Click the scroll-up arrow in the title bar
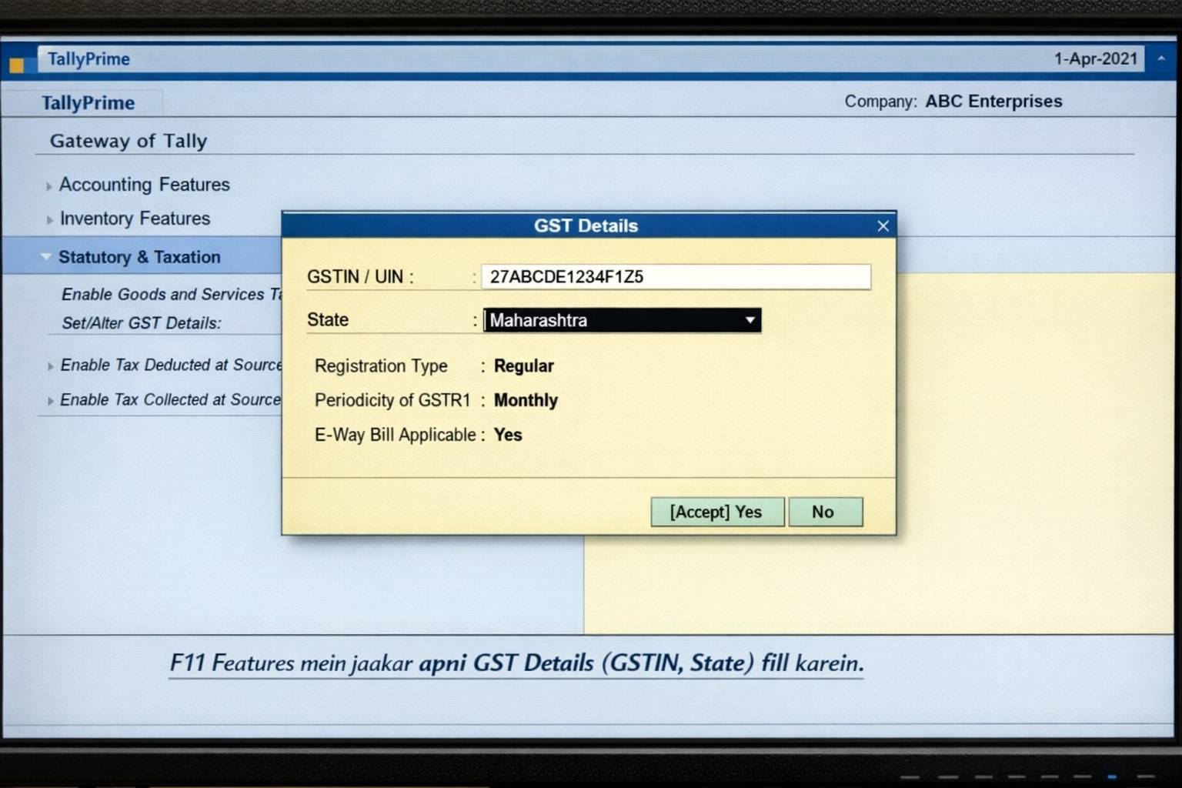The width and height of the screenshot is (1182, 788). pos(1160,58)
